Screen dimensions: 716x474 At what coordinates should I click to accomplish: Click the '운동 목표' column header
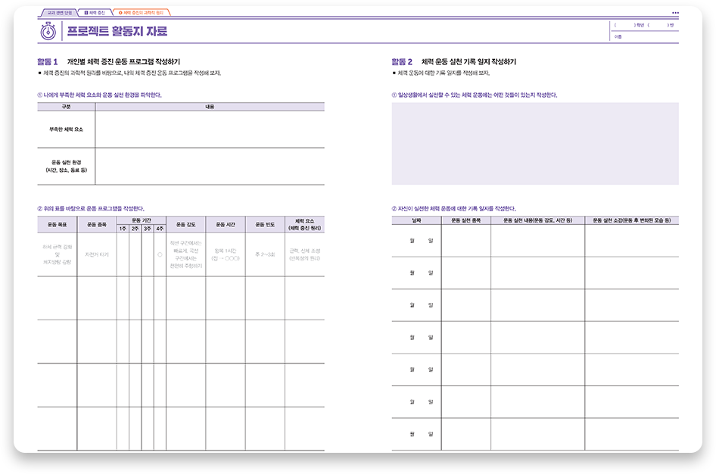(57, 225)
